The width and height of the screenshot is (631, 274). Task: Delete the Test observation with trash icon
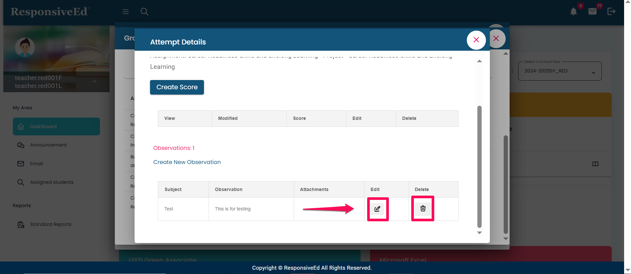click(423, 208)
